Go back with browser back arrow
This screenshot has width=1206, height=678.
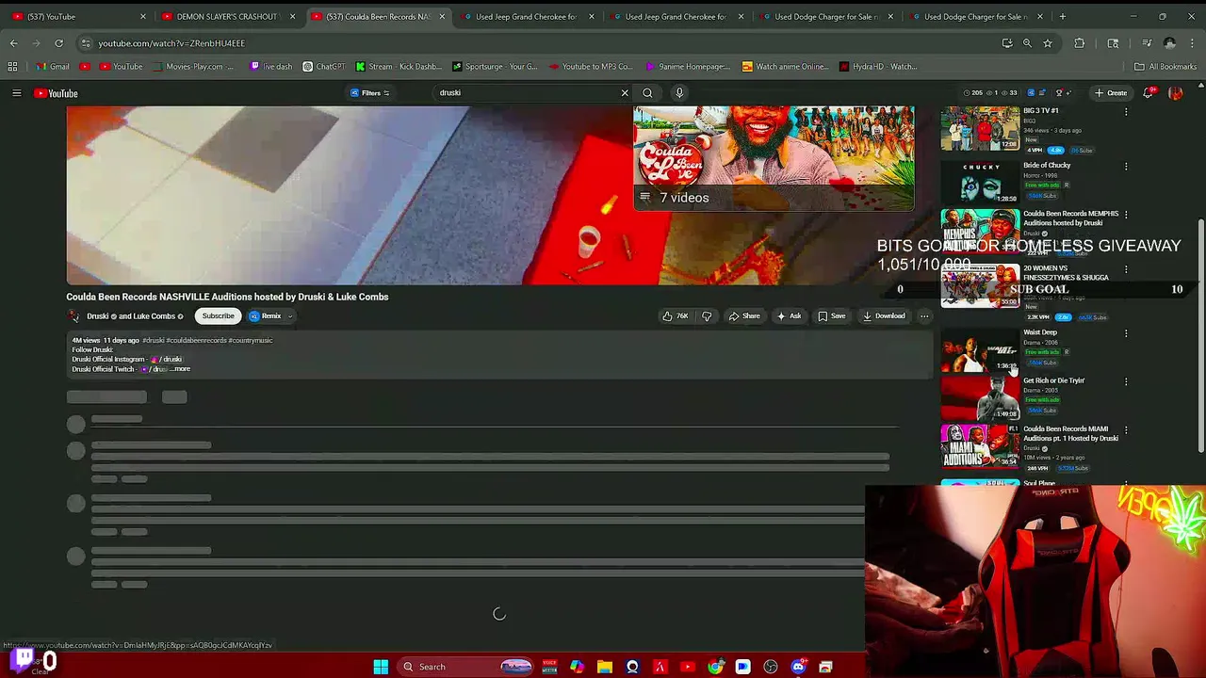click(13, 43)
